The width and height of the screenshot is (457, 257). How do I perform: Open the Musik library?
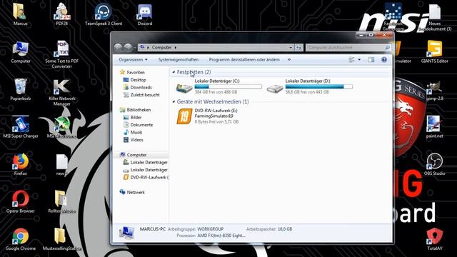tap(136, 132)
